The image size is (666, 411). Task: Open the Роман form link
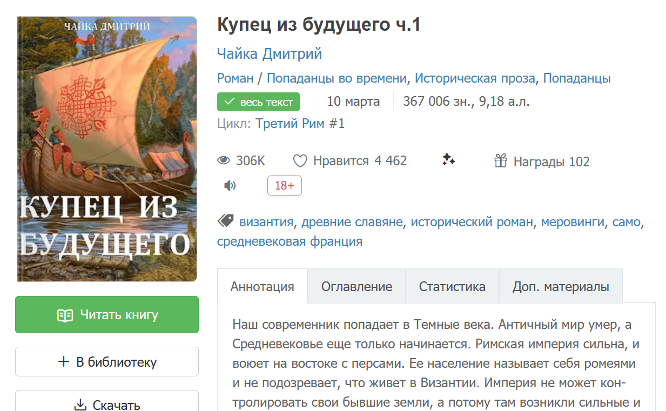(235, 78)
